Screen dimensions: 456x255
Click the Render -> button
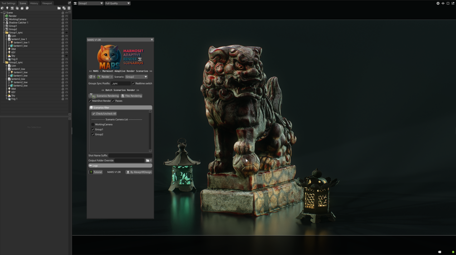point(105,77)
